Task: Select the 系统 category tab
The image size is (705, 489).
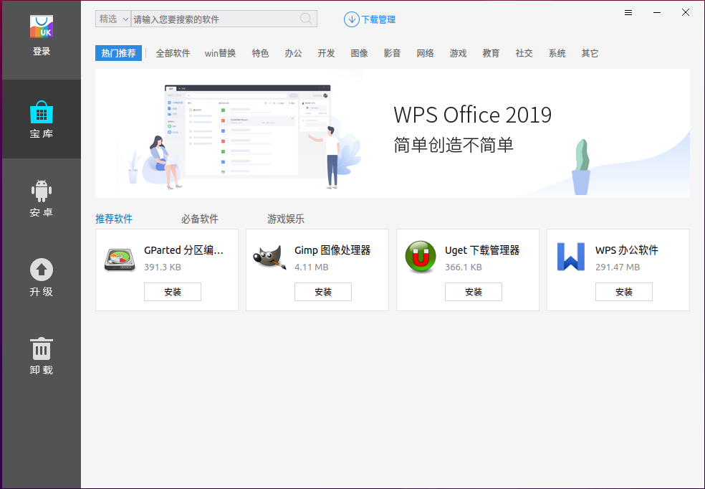Action: [x=557, y=53]
